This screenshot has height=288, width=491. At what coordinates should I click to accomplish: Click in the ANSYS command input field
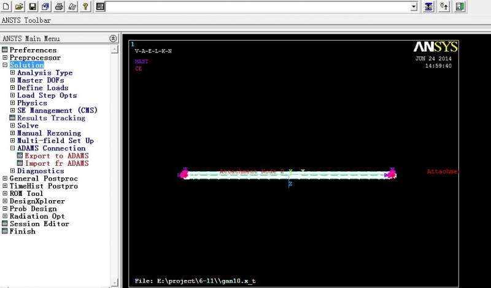(x=258, y=7)
